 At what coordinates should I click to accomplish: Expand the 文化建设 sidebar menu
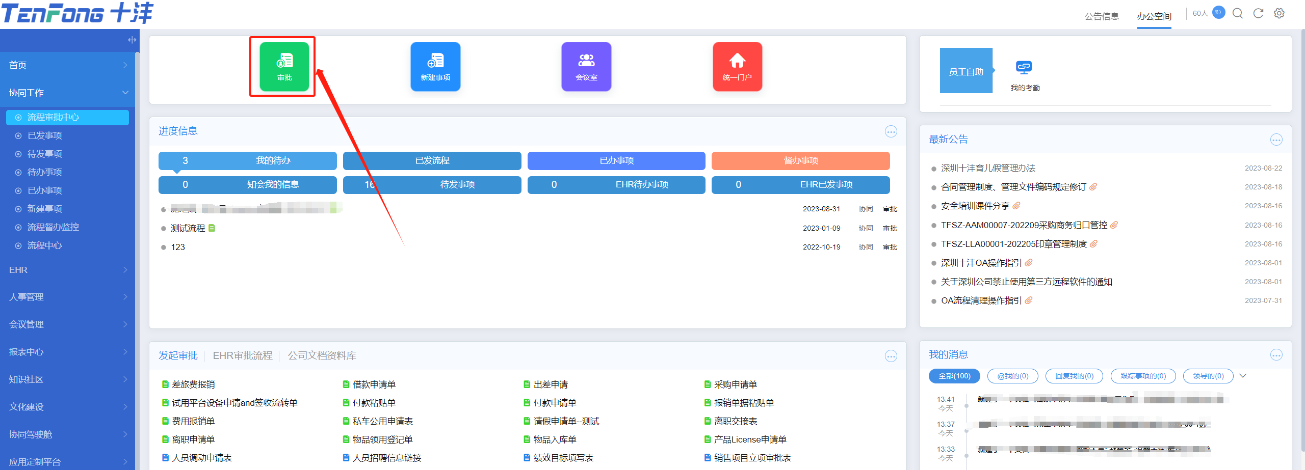(67, 407)
